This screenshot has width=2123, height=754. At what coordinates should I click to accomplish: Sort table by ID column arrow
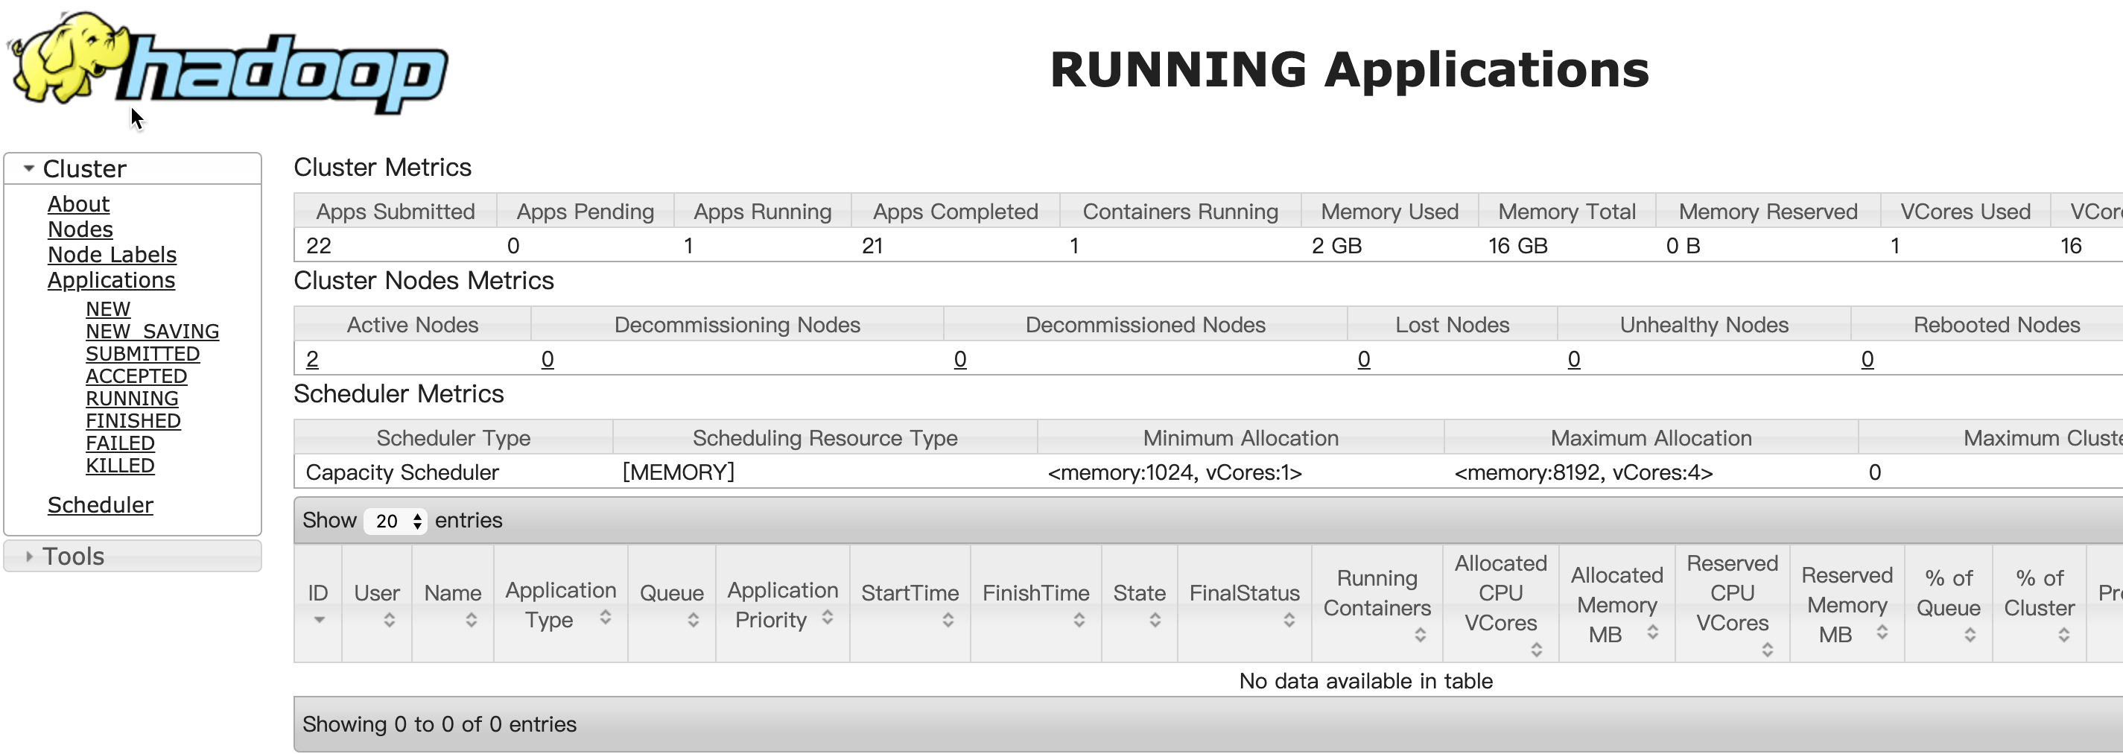[x=319, y=621]
